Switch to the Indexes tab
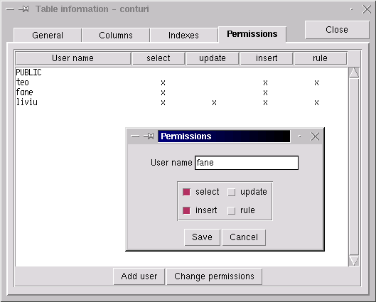Image resolution: width=376 pixels, height=302 pixels. pyautogui.click(x=183, y=36)
